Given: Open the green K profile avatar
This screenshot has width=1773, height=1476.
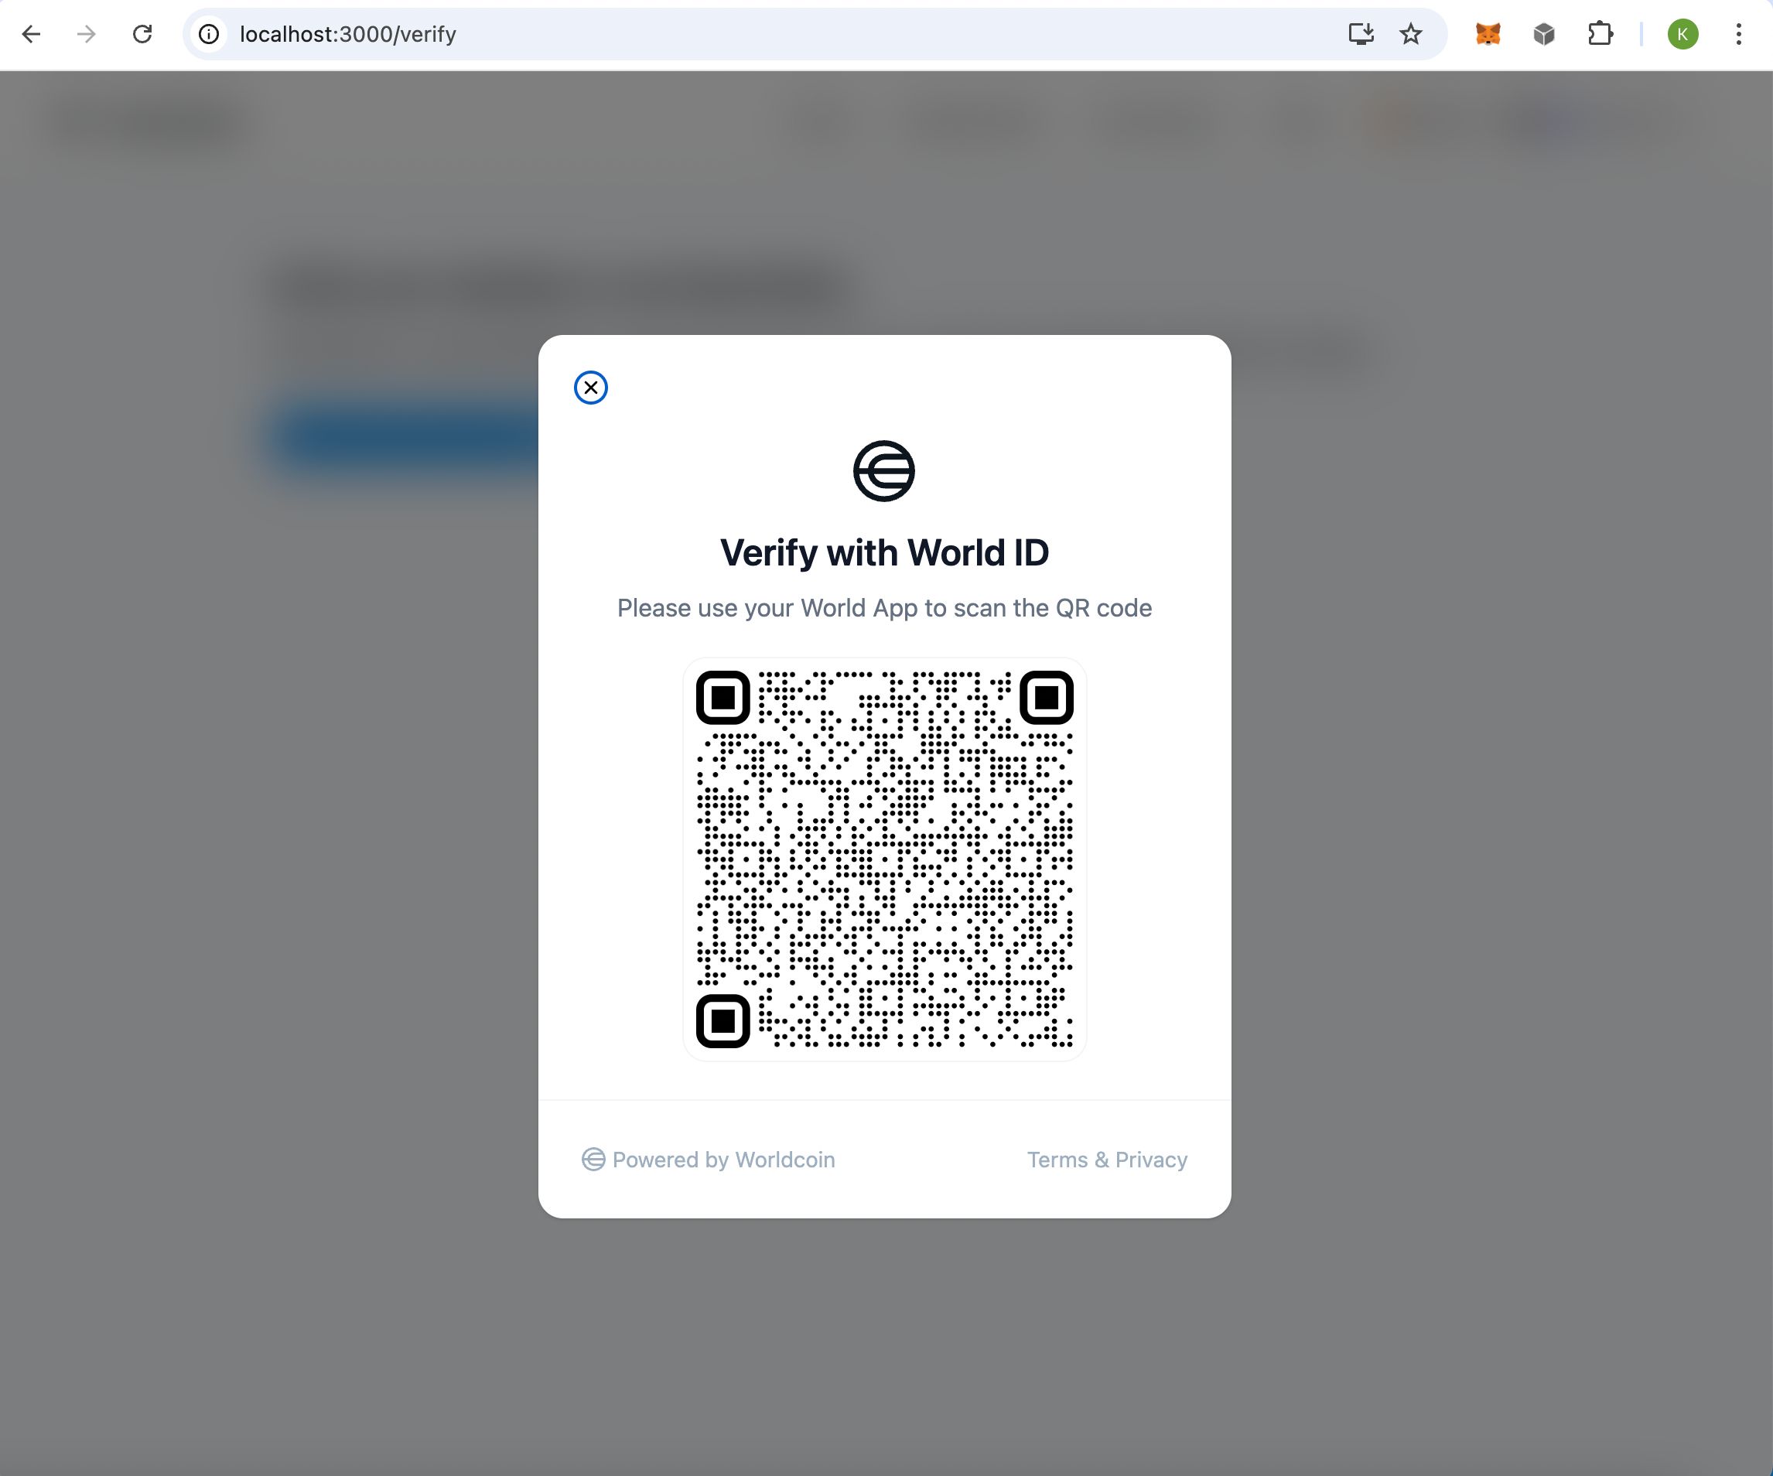Looking at the screenshot, I should point(1682,34).
